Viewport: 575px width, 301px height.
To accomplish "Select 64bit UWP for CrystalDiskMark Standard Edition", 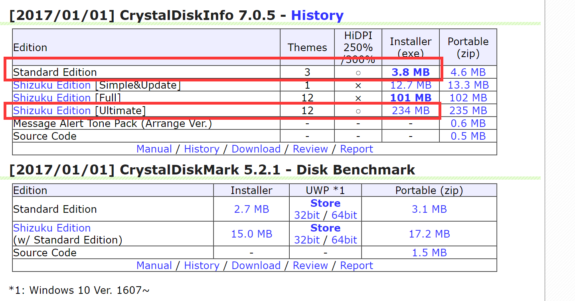I will [x=344, y=215].
